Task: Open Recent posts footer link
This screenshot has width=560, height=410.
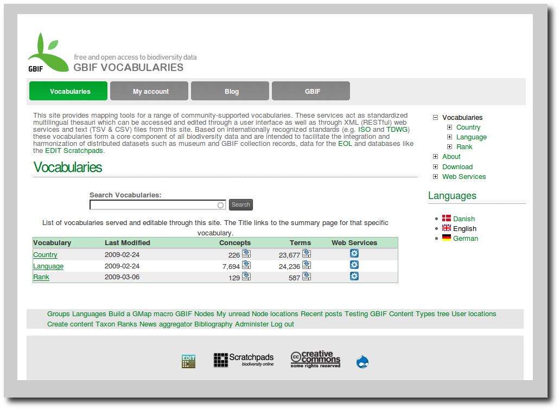Action: click(x=321, y=314)
